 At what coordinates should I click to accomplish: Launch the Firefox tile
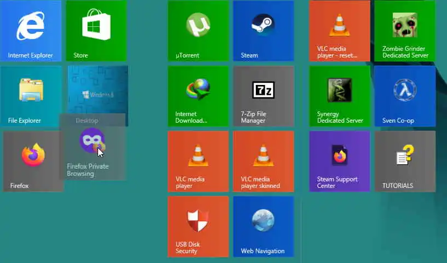33,161
